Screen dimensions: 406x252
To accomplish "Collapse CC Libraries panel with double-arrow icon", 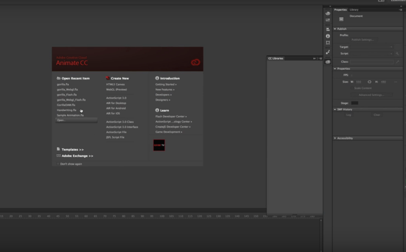I will [x=315, y=58].
